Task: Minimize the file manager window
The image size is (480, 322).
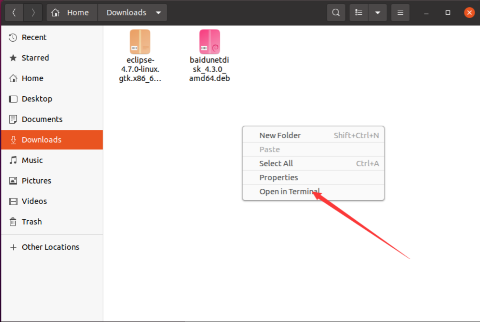Action: (x=426, y=13)
